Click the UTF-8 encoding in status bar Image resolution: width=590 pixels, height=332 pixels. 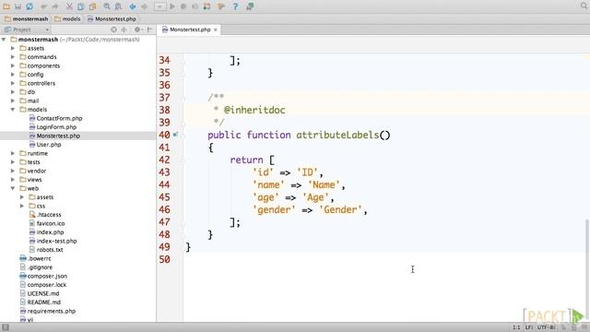click(x=546, y=327)
